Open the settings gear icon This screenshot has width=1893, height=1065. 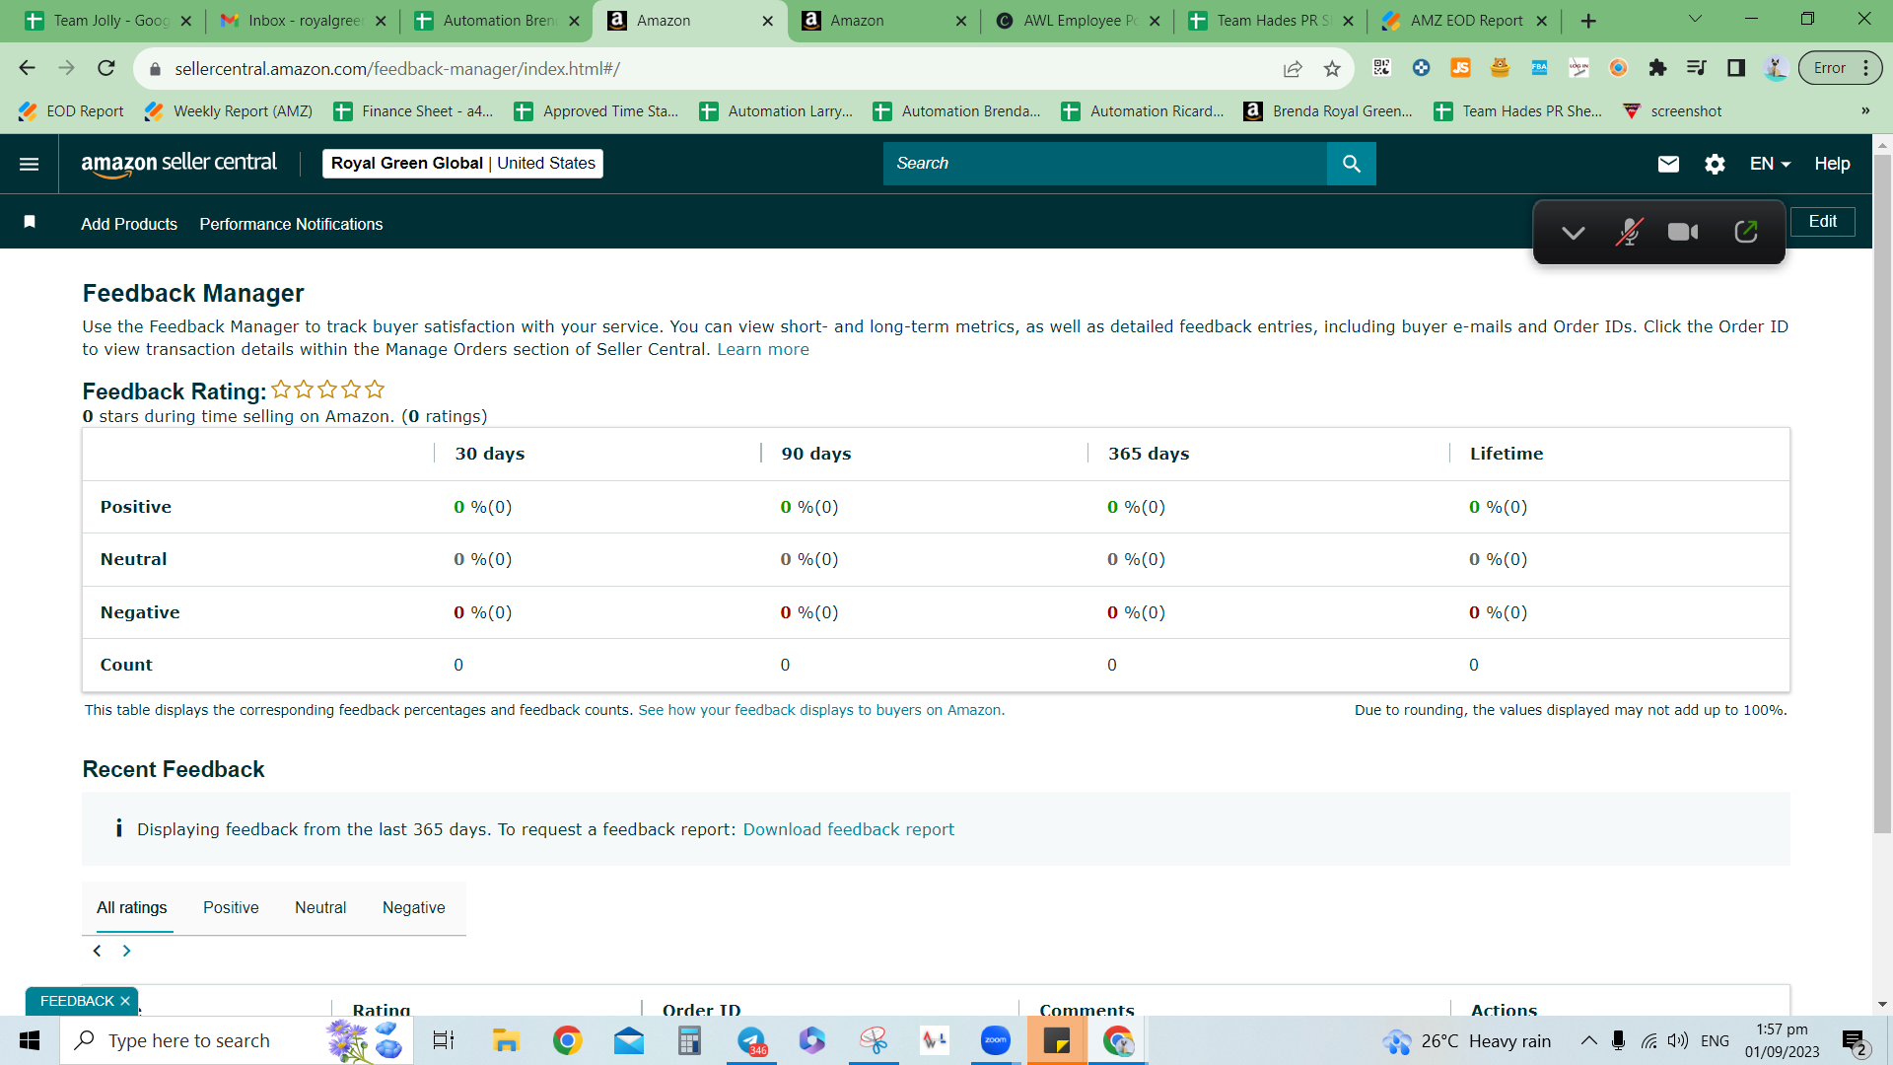point(1715,164)
